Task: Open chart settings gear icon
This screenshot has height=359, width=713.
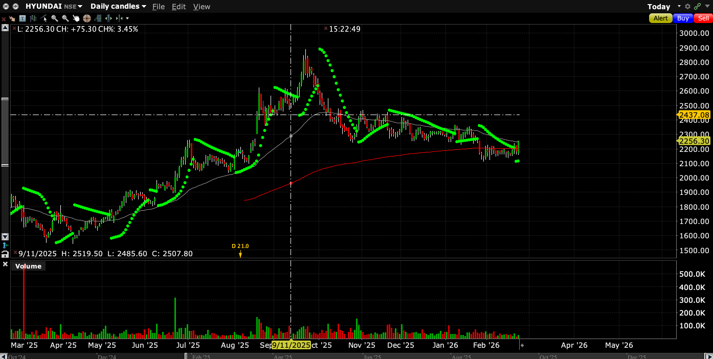Action: pos(687,7)
